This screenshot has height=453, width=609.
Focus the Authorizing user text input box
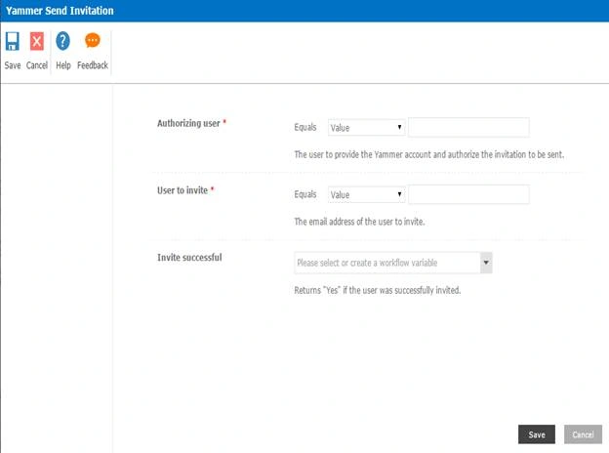[x=468, y=128]
